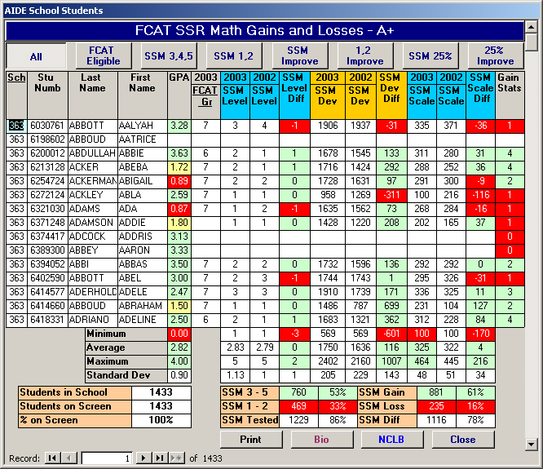Click SSM 1 - 2 count 469
This screenshot has height=469, width=543.
coord(298,406)
